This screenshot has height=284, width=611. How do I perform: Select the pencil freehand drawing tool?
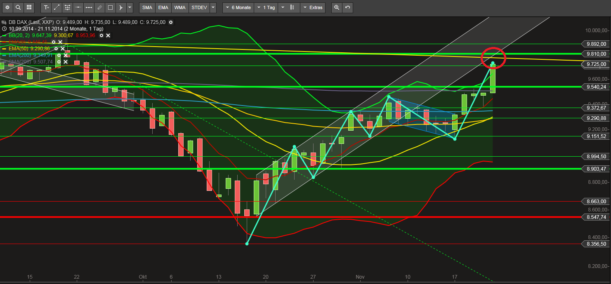tap(99, 7)
